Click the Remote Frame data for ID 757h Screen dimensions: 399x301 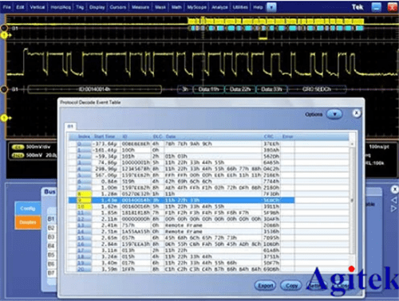(x=184, y=225)
